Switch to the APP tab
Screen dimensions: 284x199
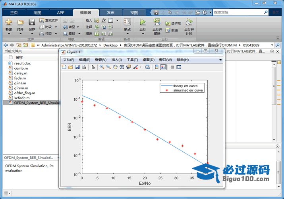61,13
